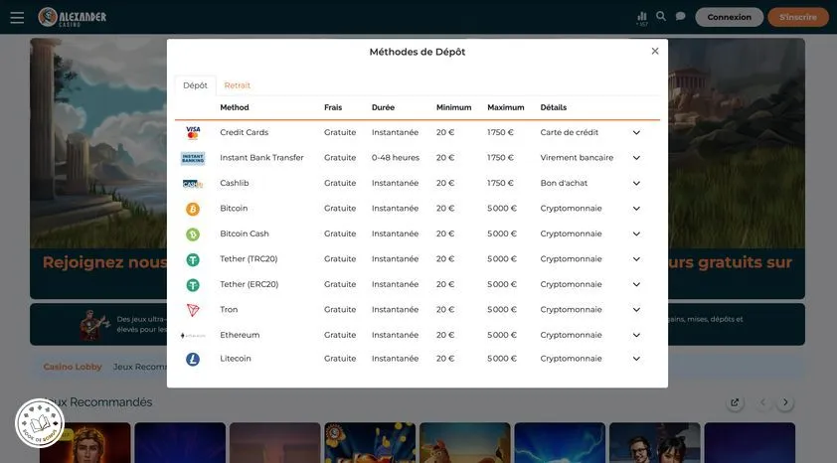
Task: Click the Ethereum method name
Action: [x=240, y=335]
